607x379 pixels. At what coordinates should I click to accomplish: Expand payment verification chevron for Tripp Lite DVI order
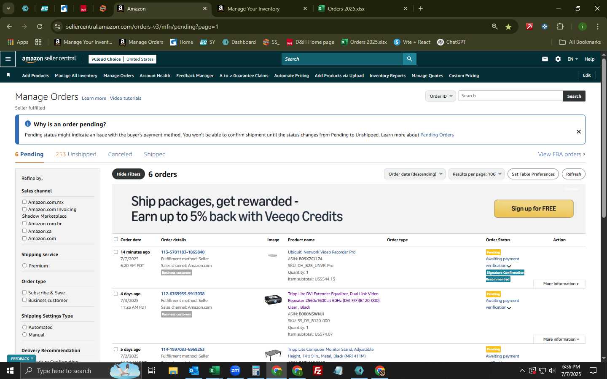[x=509, y=308]
